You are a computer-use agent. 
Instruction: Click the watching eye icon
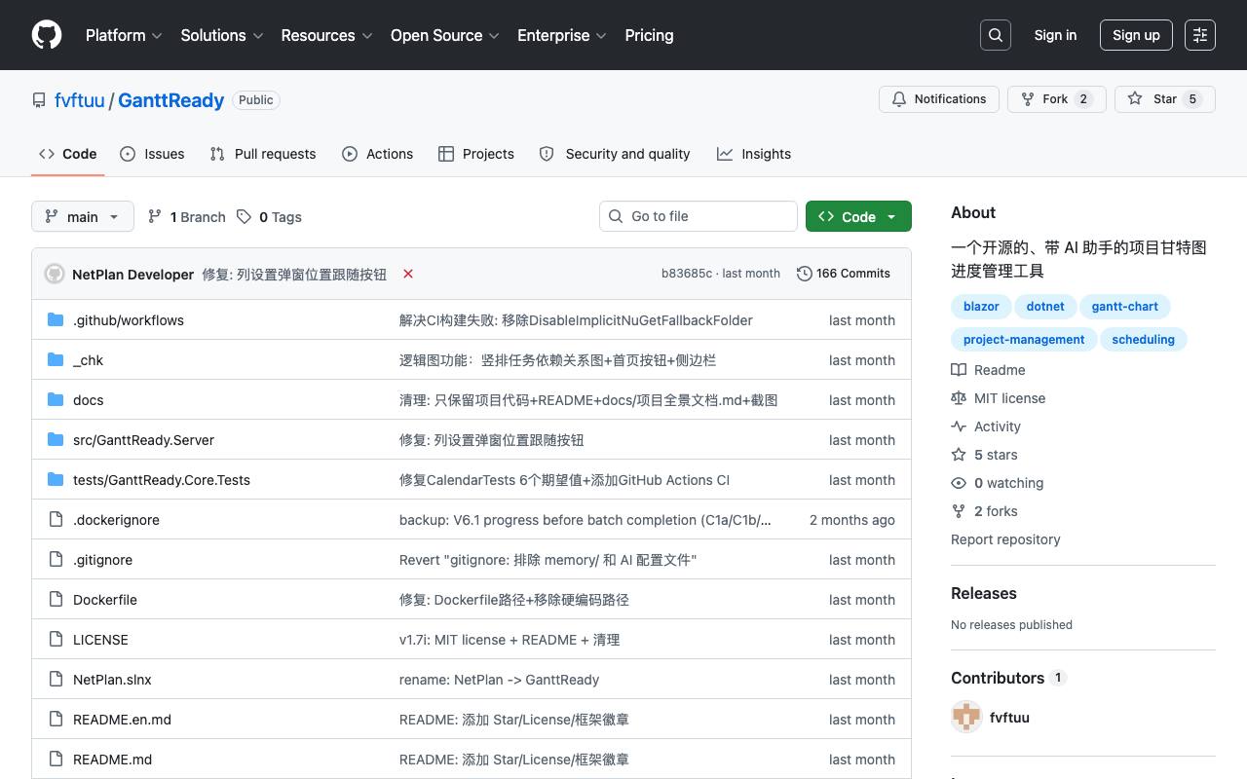tap(959, 483)
